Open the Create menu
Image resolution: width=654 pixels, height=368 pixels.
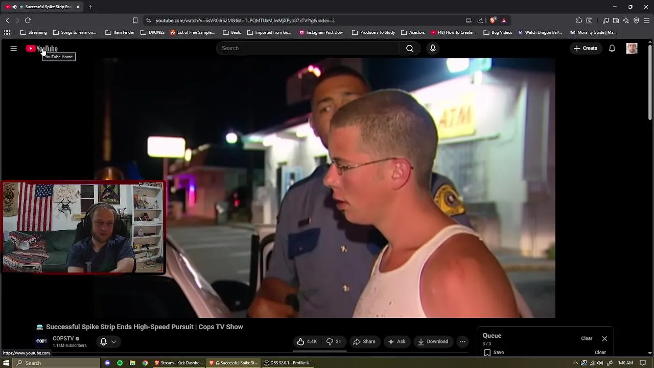click(586, 48)
